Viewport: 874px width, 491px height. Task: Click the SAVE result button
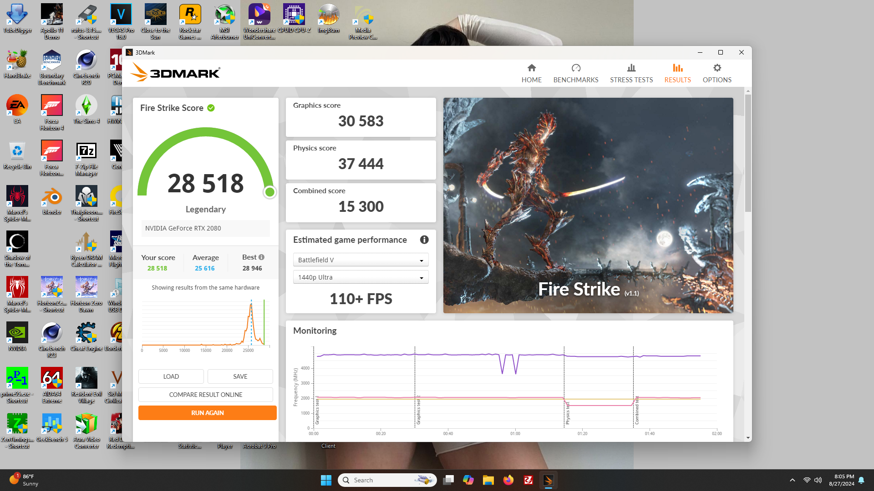(240, 376)
